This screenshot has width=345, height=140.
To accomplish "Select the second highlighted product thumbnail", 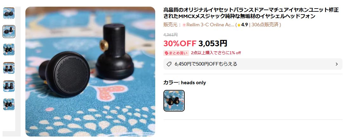I will pyautogui.click(x=9, y=31).
